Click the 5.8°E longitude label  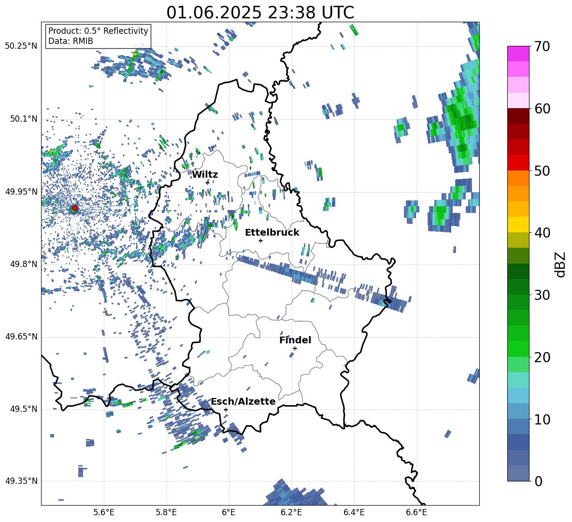point(166,512)
